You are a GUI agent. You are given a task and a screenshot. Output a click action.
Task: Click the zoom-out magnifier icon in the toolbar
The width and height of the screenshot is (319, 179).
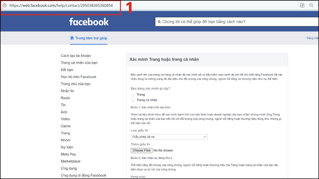pos(312,5)
